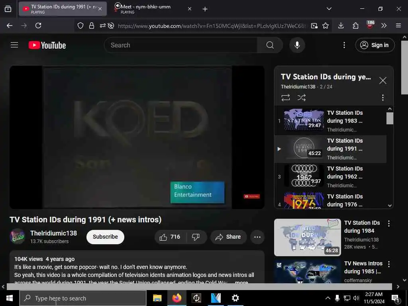Open Firefox downloads panel
The height and width of the screenshot is (306, 408).
pos(341,25)
